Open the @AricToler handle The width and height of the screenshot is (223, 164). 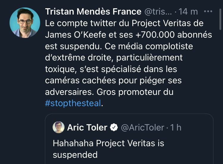click(x=142, y=128)
